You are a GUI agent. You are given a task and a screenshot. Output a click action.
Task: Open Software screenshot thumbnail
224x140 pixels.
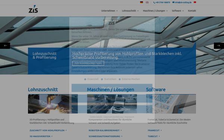tap(171, 104)
